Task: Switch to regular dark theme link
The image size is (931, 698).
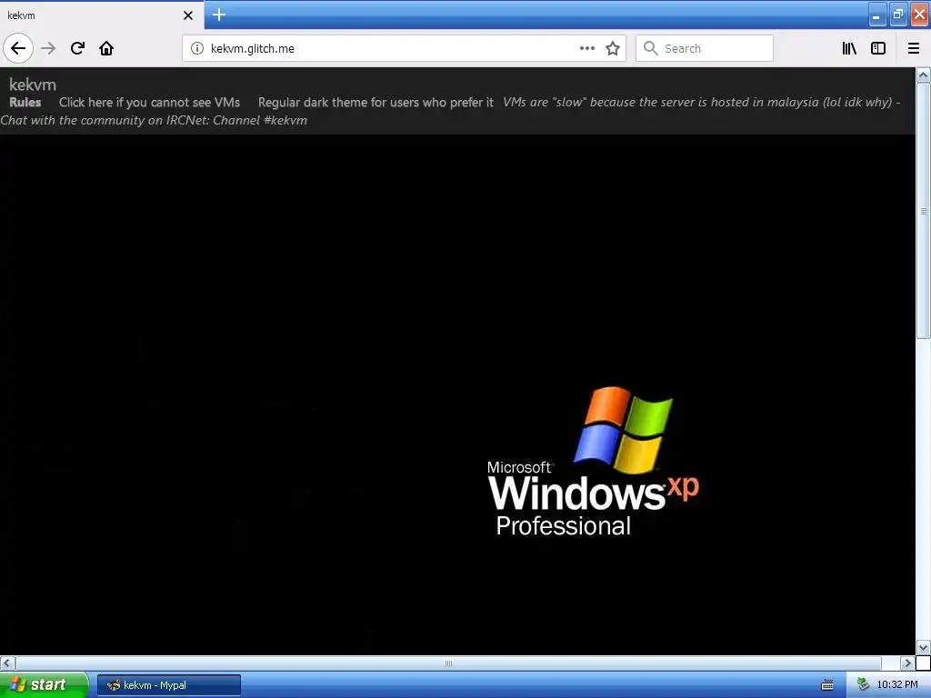Action: (x=375, y=102)
